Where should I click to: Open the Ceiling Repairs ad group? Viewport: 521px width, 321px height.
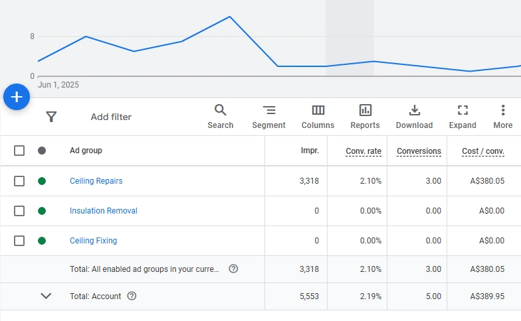(x=96, y=181)
